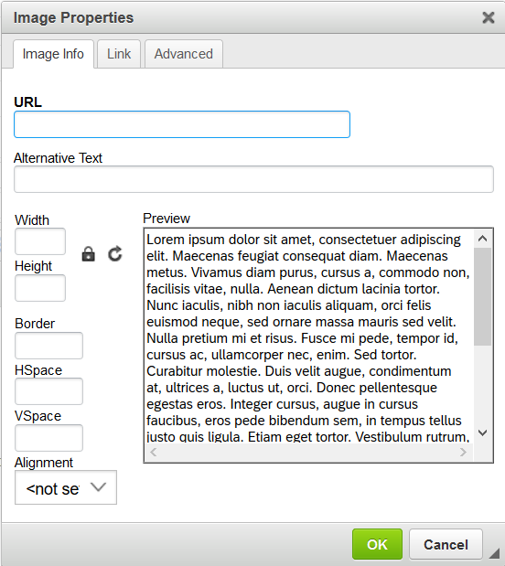Click the preview scroll left arrow
The height and width of the screenshot is (566, 505).
153,453
